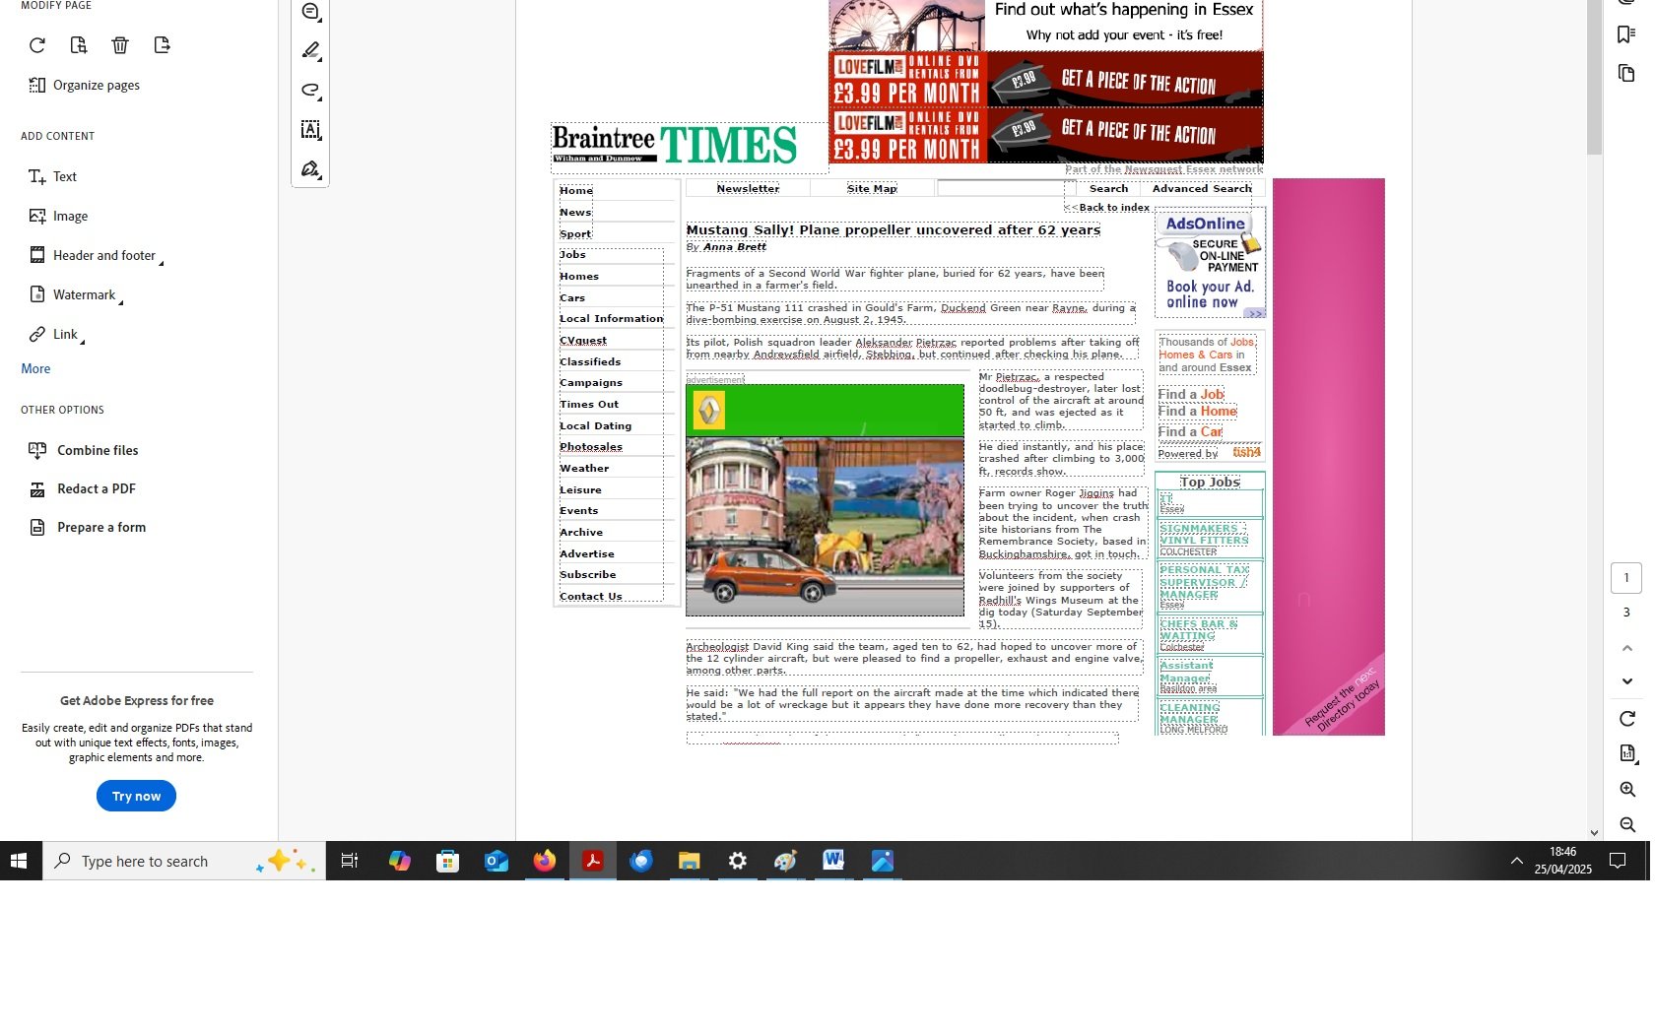
Task: Open Firefox from the Windows taskbar
Action: [544, 862]
